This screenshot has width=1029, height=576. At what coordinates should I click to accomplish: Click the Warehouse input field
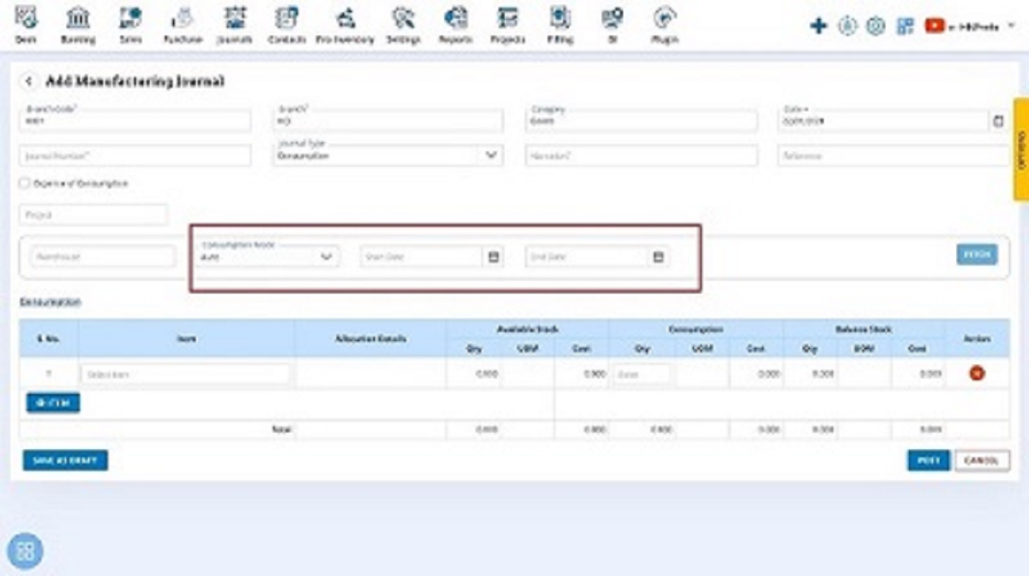[x=102, y=257]
